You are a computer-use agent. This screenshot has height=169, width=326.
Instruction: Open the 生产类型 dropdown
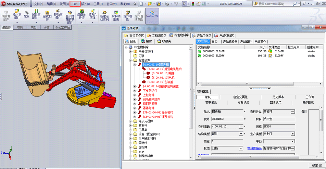point(292,134)
